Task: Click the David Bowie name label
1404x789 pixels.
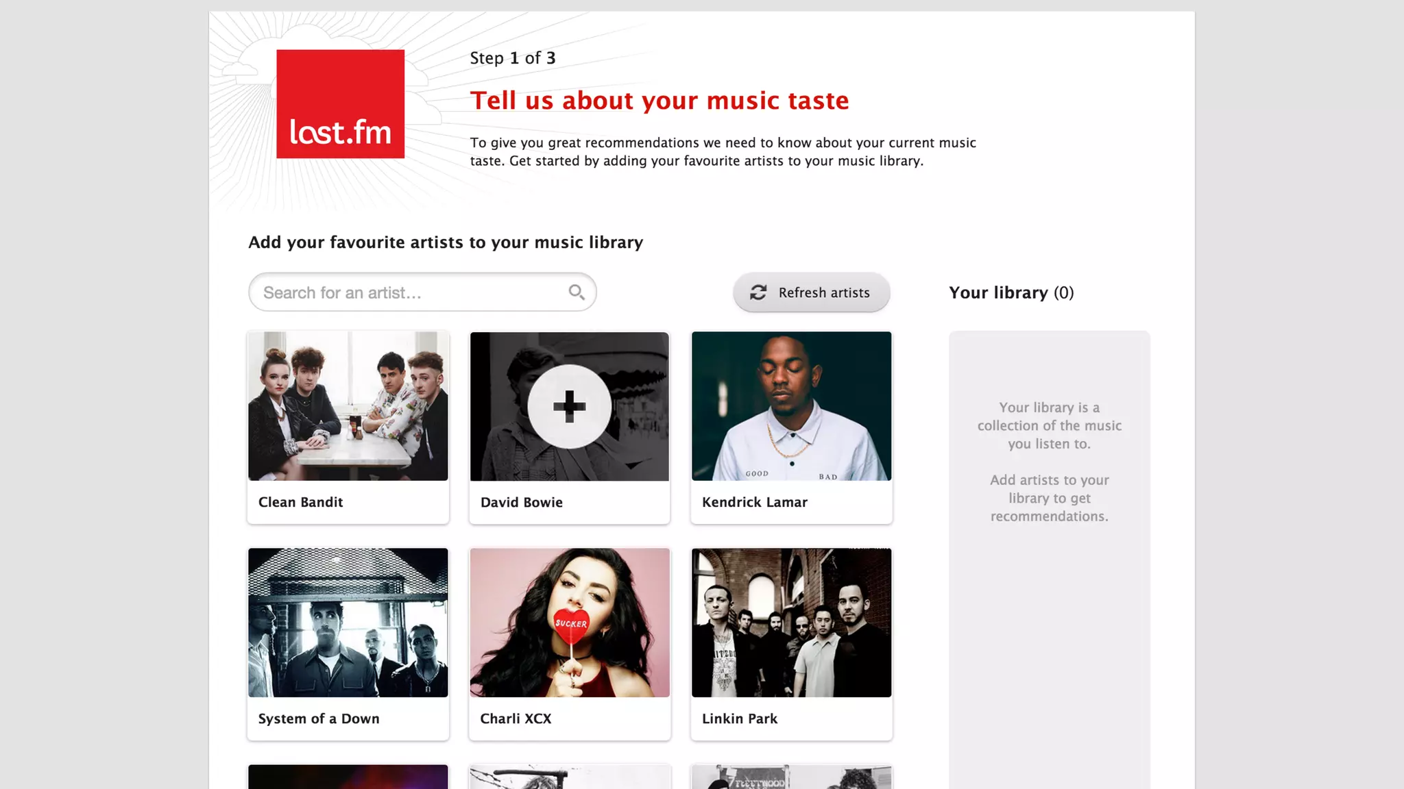Action: (521, 502)
